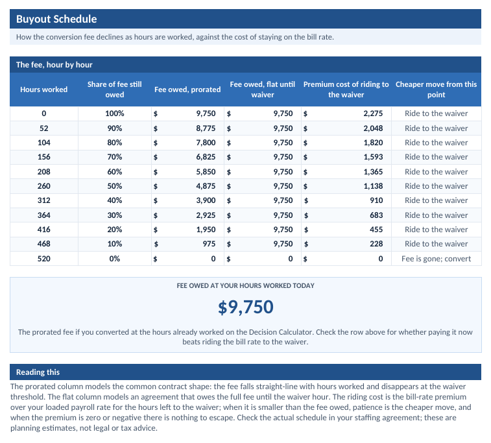Click the '10%' share cell

(x=115, y=244)
